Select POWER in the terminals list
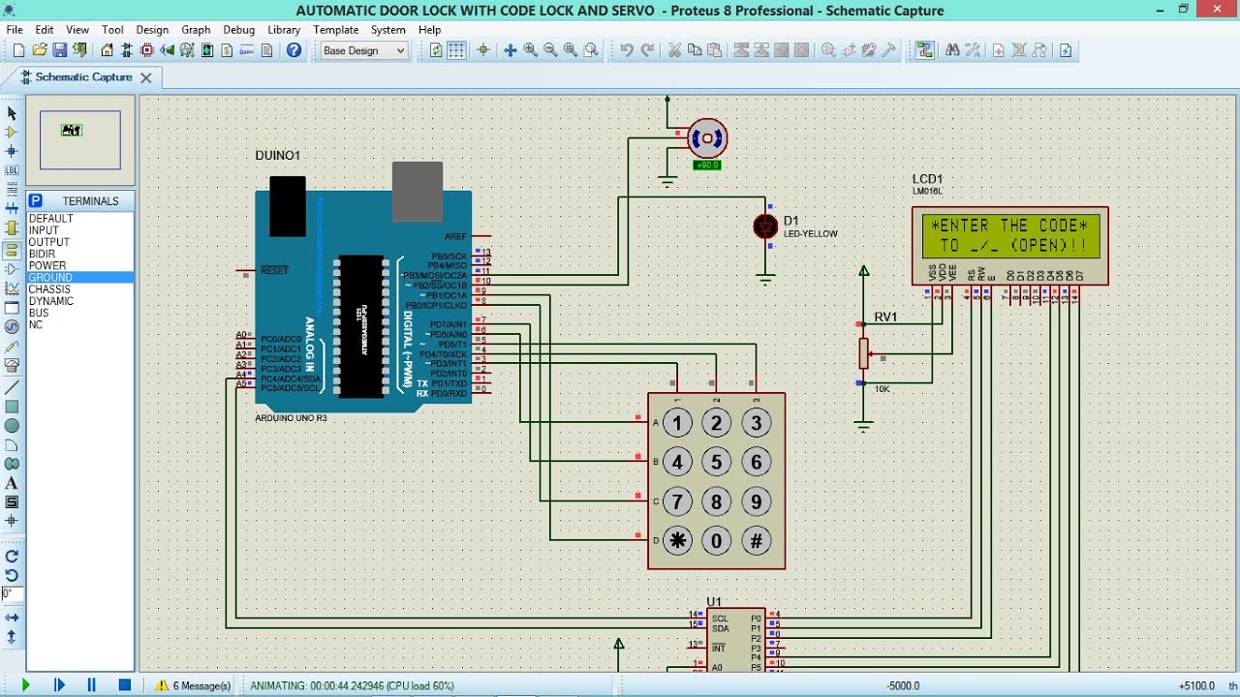 [x=80, y=265]
